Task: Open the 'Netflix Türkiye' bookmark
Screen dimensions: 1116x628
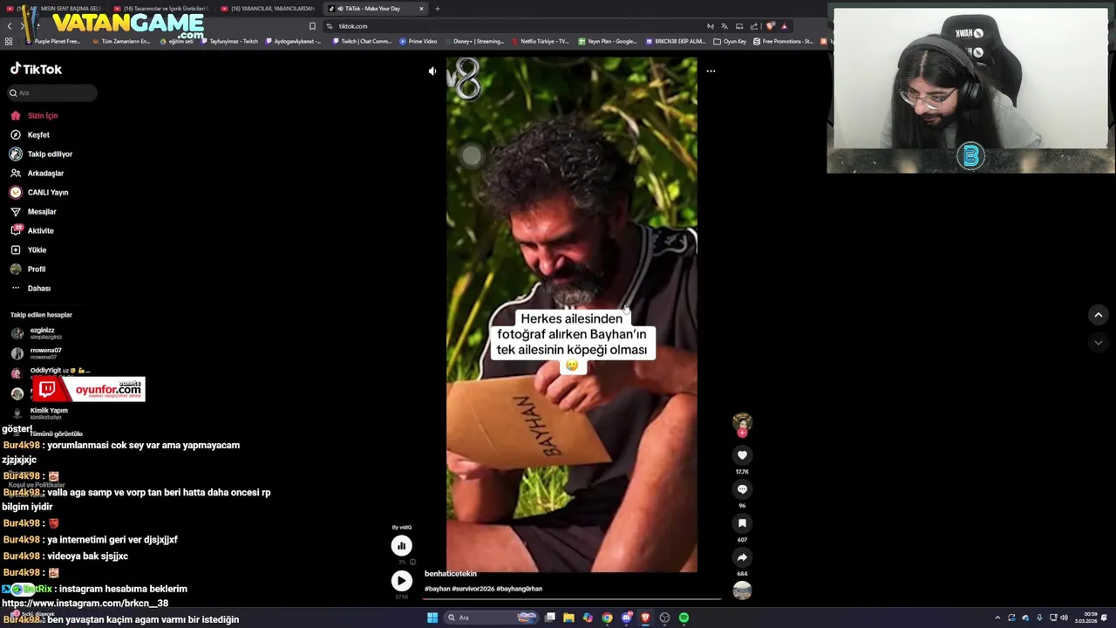Action: 541,41
